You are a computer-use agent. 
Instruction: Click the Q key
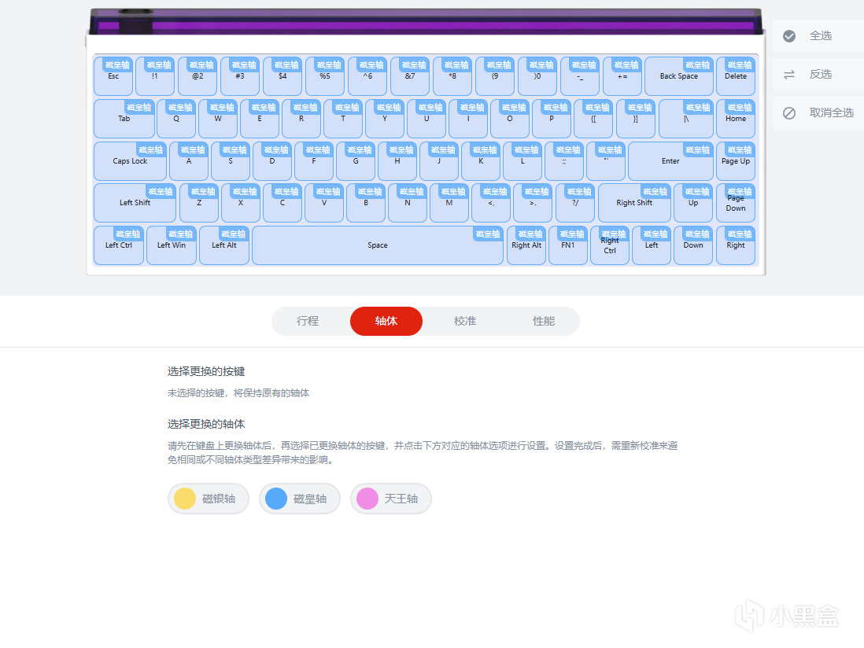176,119
